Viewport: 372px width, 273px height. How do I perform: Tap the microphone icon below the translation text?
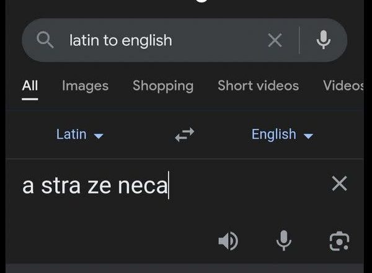tap(284, 241)
